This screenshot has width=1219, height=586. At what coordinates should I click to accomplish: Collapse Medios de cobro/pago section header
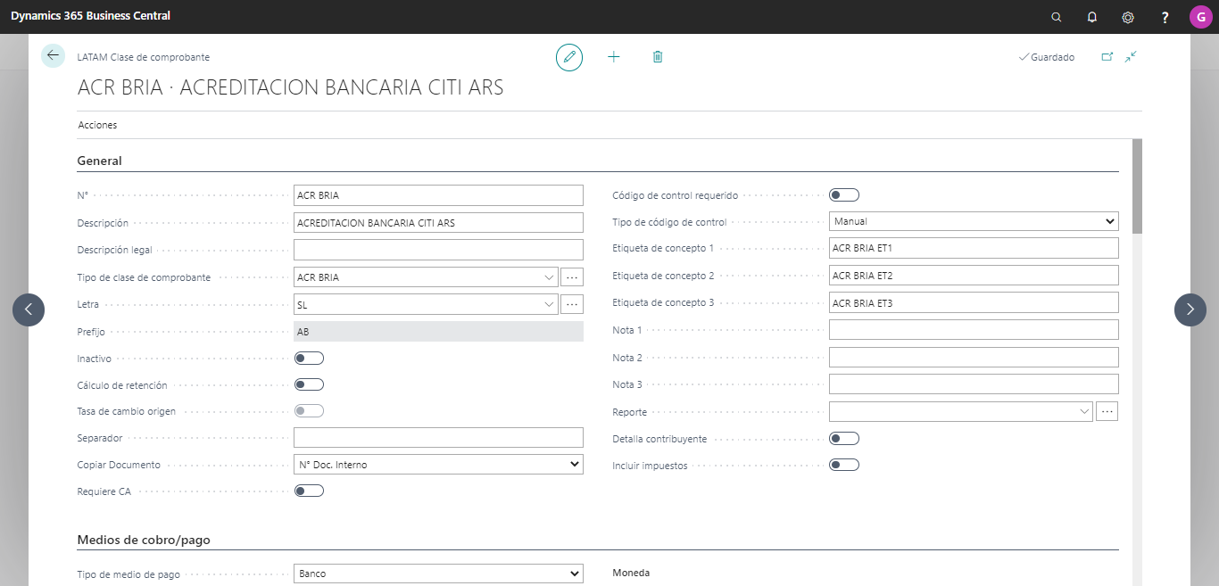click(x=144, y=540)
